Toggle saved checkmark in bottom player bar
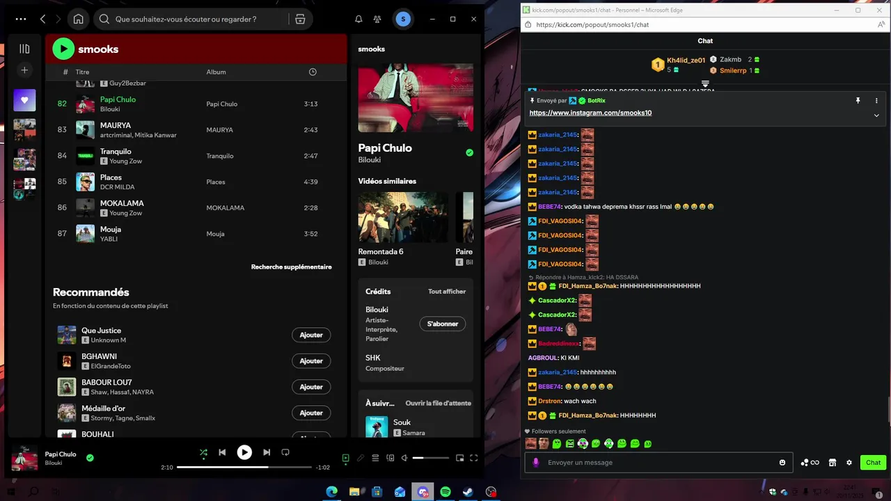The image size is (891, 501). click(x=90, y=458)
